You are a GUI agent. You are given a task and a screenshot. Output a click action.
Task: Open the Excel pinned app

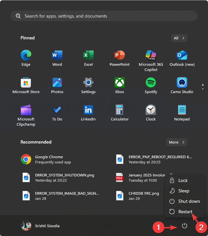[x=88, y=58]
